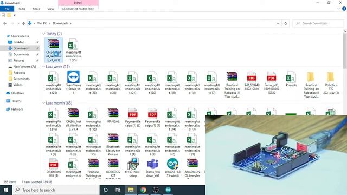Click the properties checkmark in quick access toolbar

3,15
